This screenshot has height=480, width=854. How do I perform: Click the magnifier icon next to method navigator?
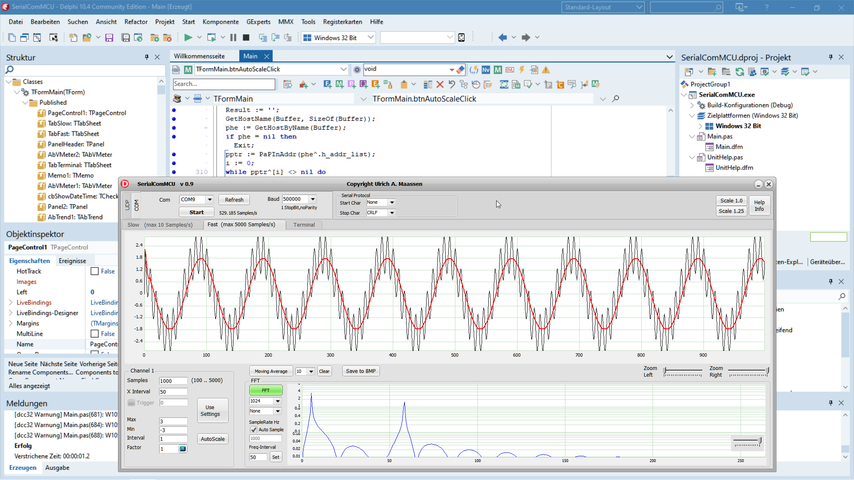(615, 99)
